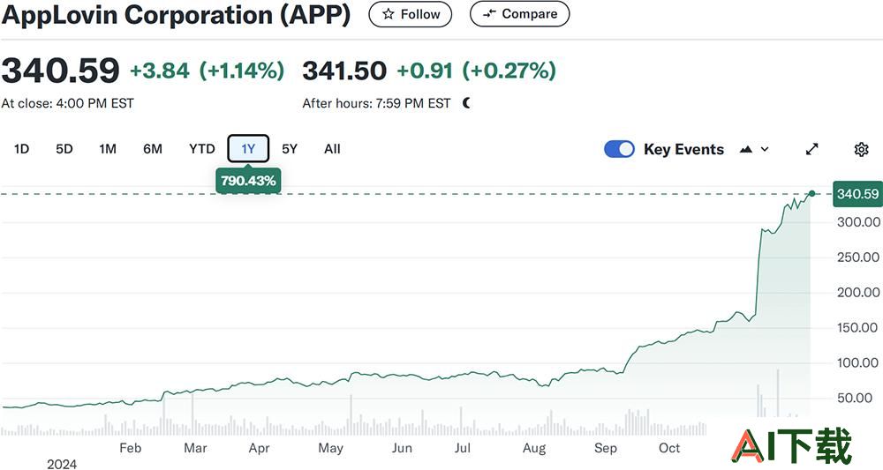
Task: Click the Follow star button
Action: pos(410,15)
